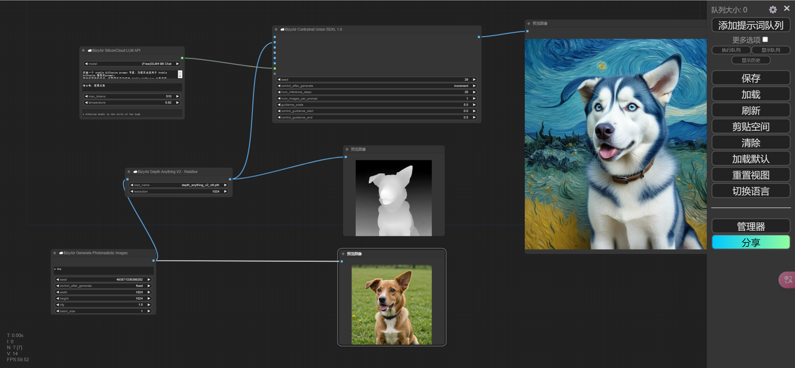Click scrollbar in LLM system prompt box
Image resolution: width=795 pixels, height=368 pixels.
point(180,74)
